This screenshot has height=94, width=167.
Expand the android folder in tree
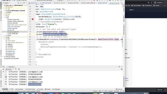(4, 11)
